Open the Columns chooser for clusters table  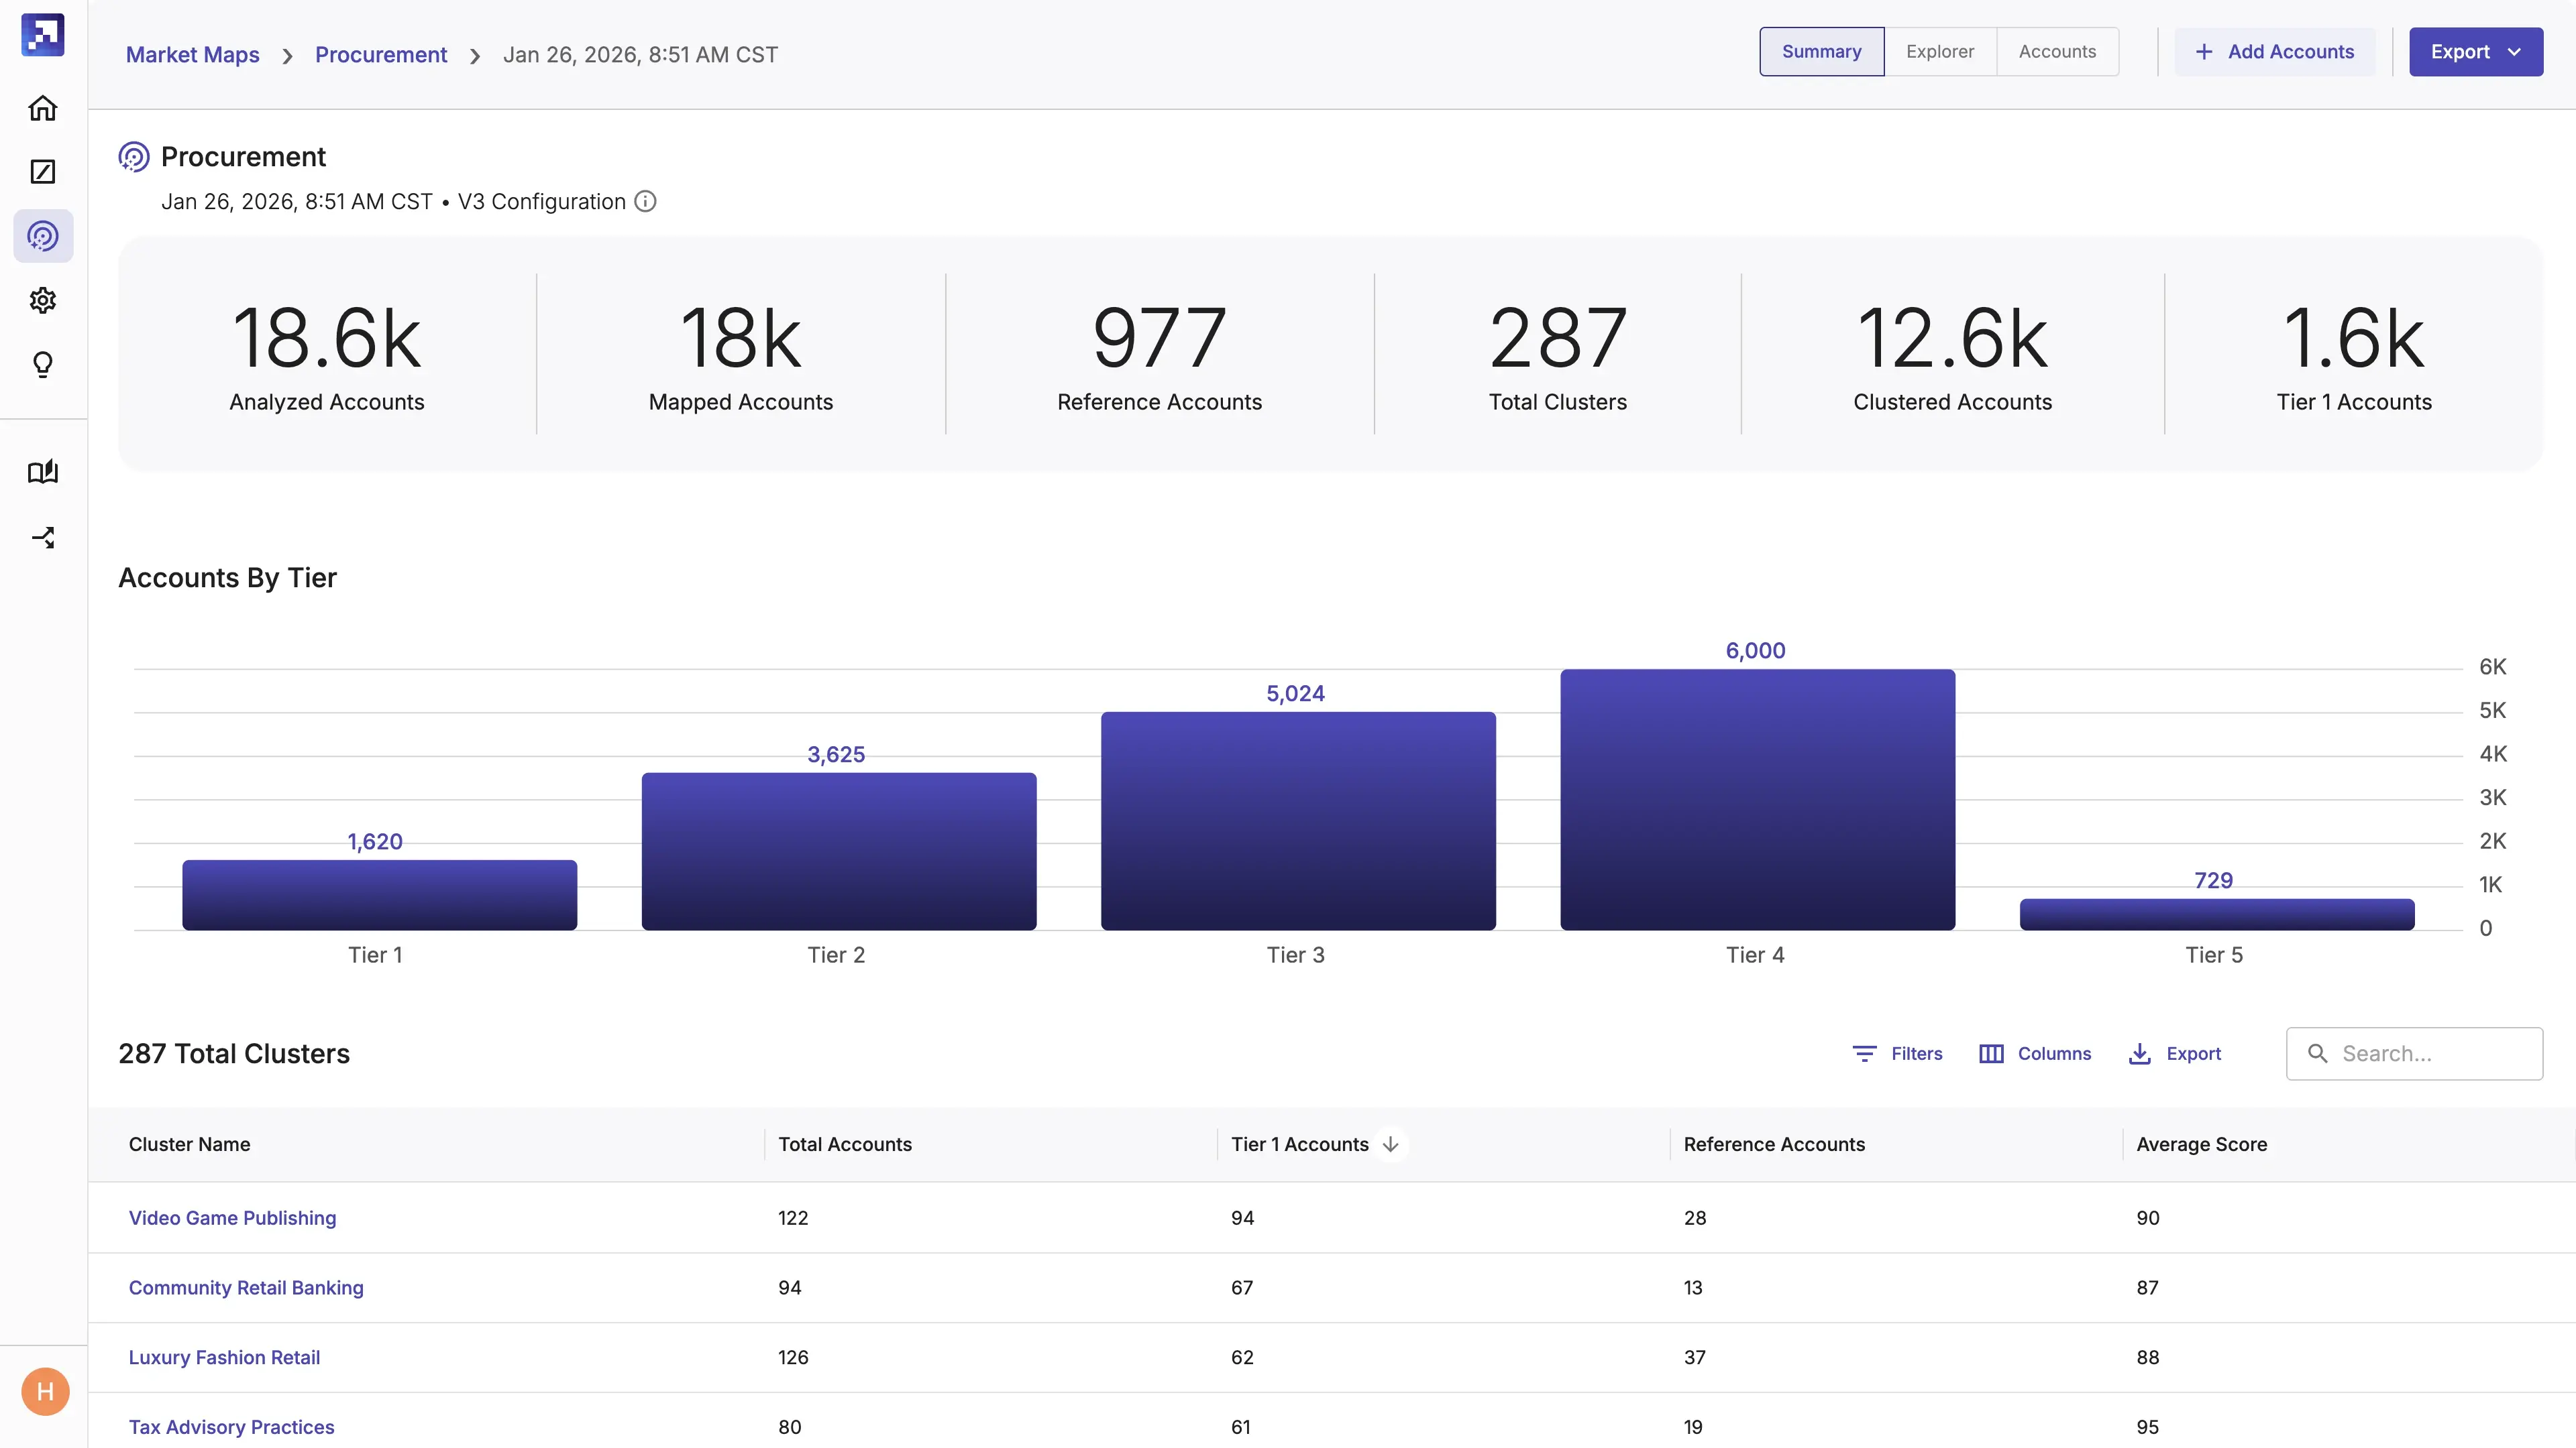2035,1053
